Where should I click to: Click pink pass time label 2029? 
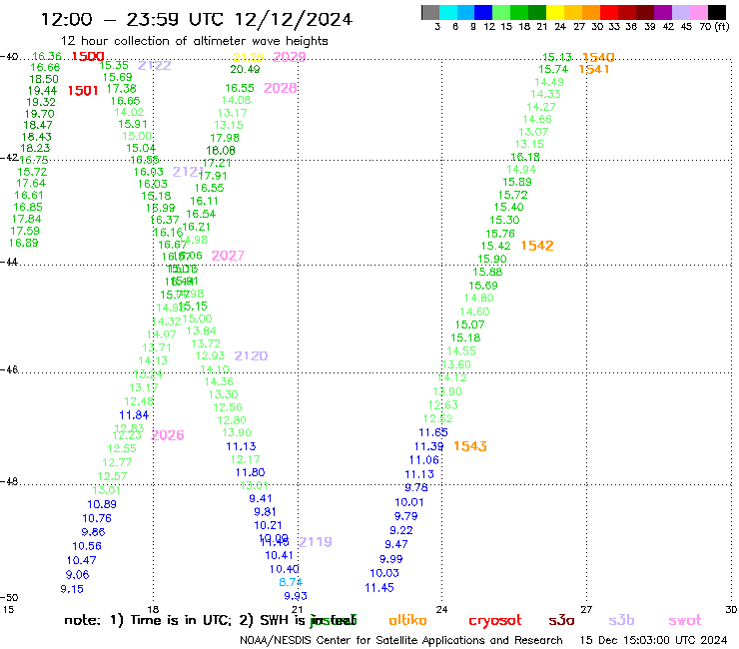tap(290, 57)
